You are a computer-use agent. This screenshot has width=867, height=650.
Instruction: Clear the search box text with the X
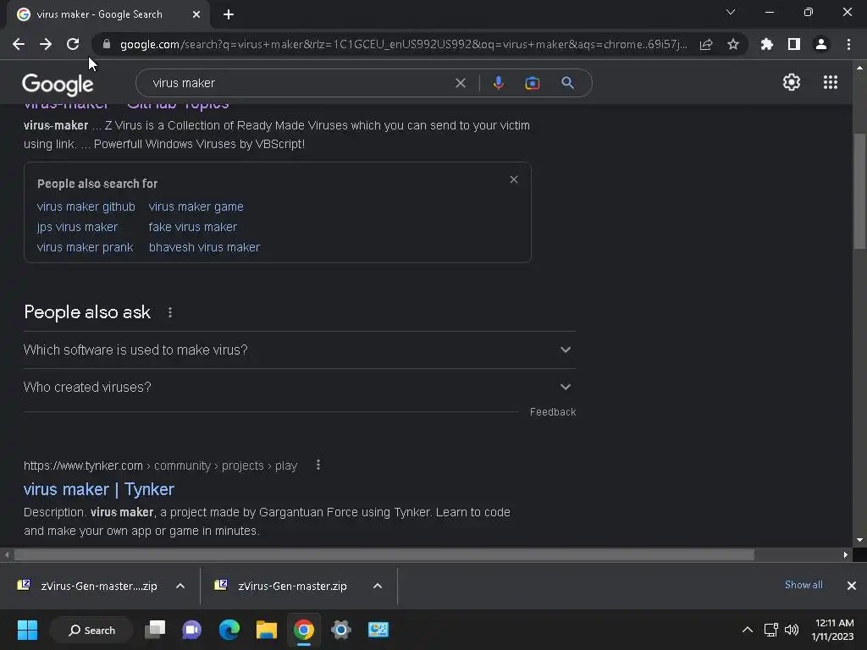pyautogui.click(x=460, y=83)
